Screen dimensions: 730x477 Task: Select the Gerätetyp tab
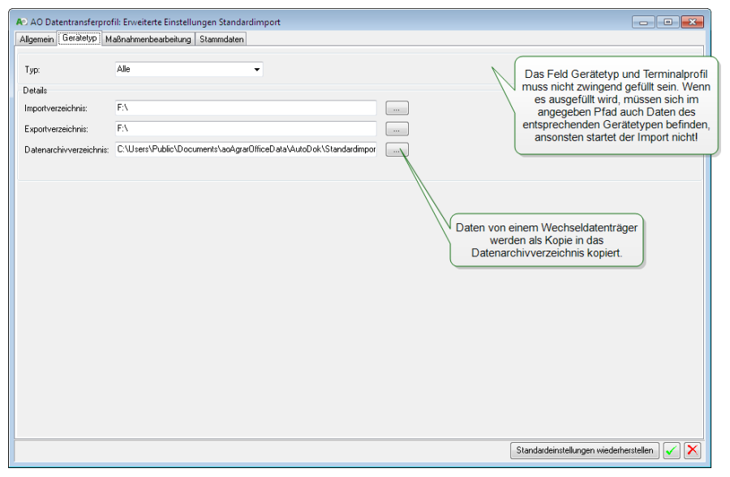tap(79, 39)
